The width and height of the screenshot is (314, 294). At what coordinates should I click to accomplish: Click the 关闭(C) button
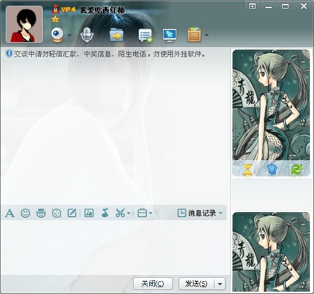[x=153, y=284]
